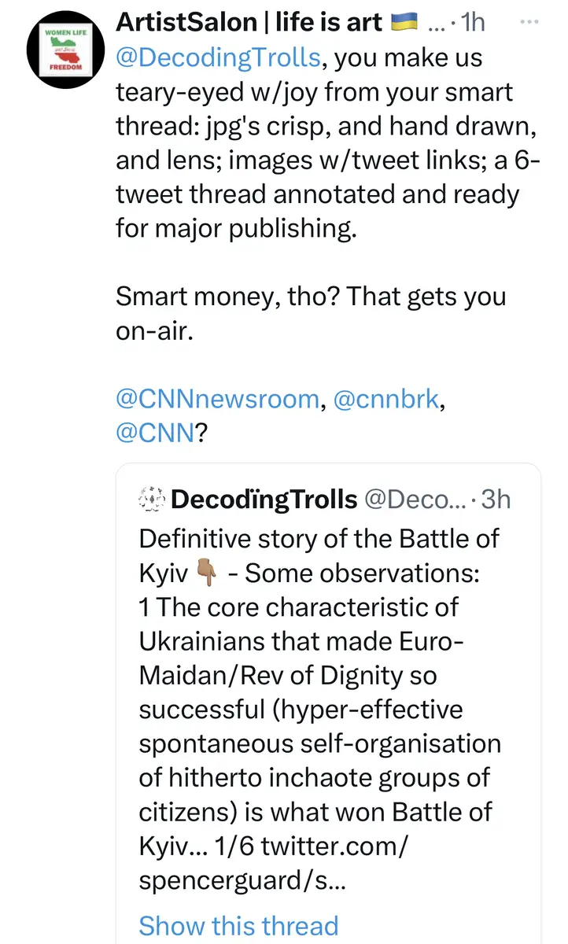This screenshot has height=944, width=568.
Task: Click the 3h quoted tweet timestamp
Action: pos(496,499)
